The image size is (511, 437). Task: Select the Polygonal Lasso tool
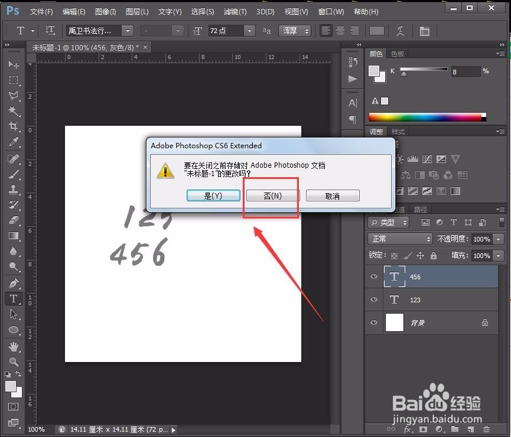(14, 96)
